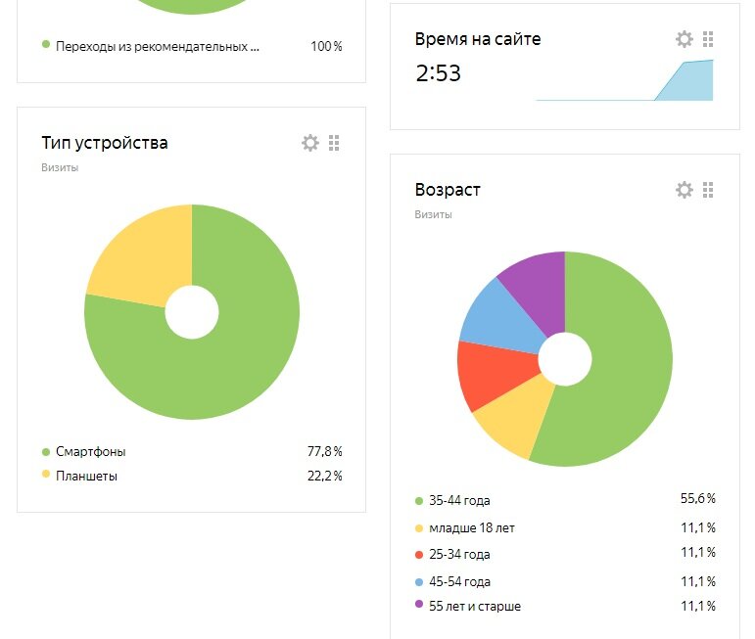Click 11,1 % value for 25-34 года
Screen dimensions: 755x639
tap(697, 552)
